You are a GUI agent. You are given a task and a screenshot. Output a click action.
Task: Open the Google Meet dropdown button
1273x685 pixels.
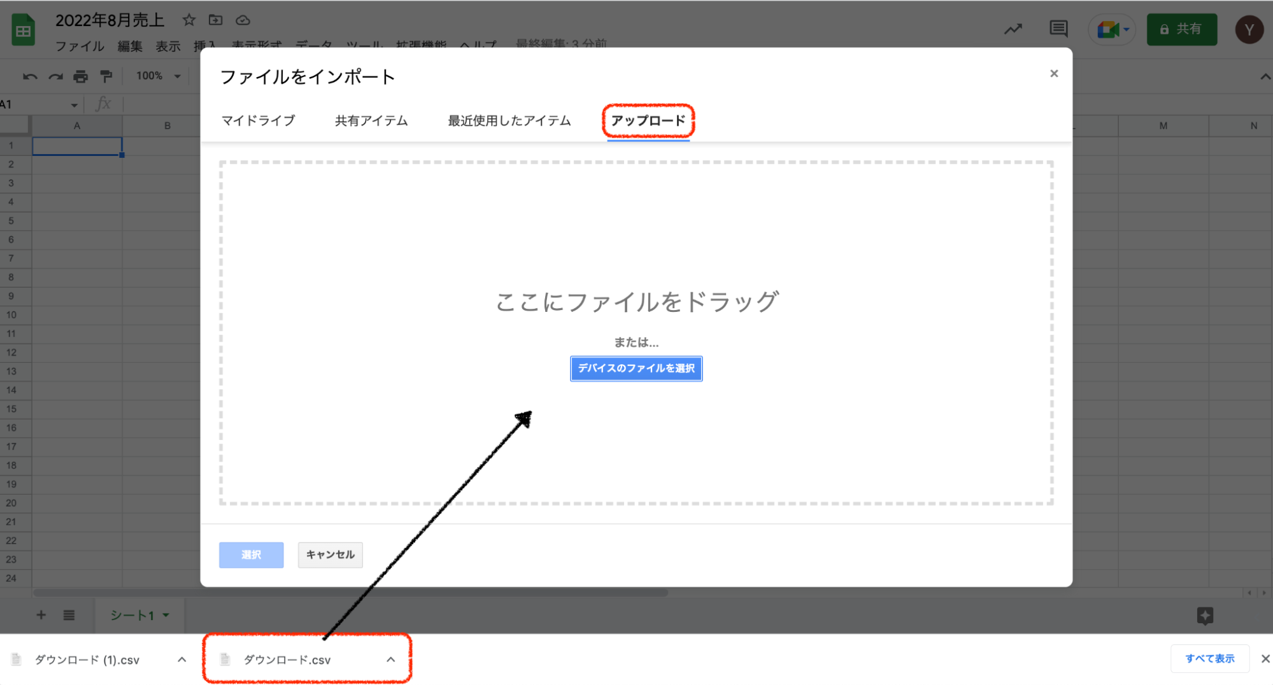(x=1112, y=29)
